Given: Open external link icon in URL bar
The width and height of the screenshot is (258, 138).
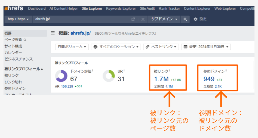Looking at the screenshot, I should (x=133, y=19).
